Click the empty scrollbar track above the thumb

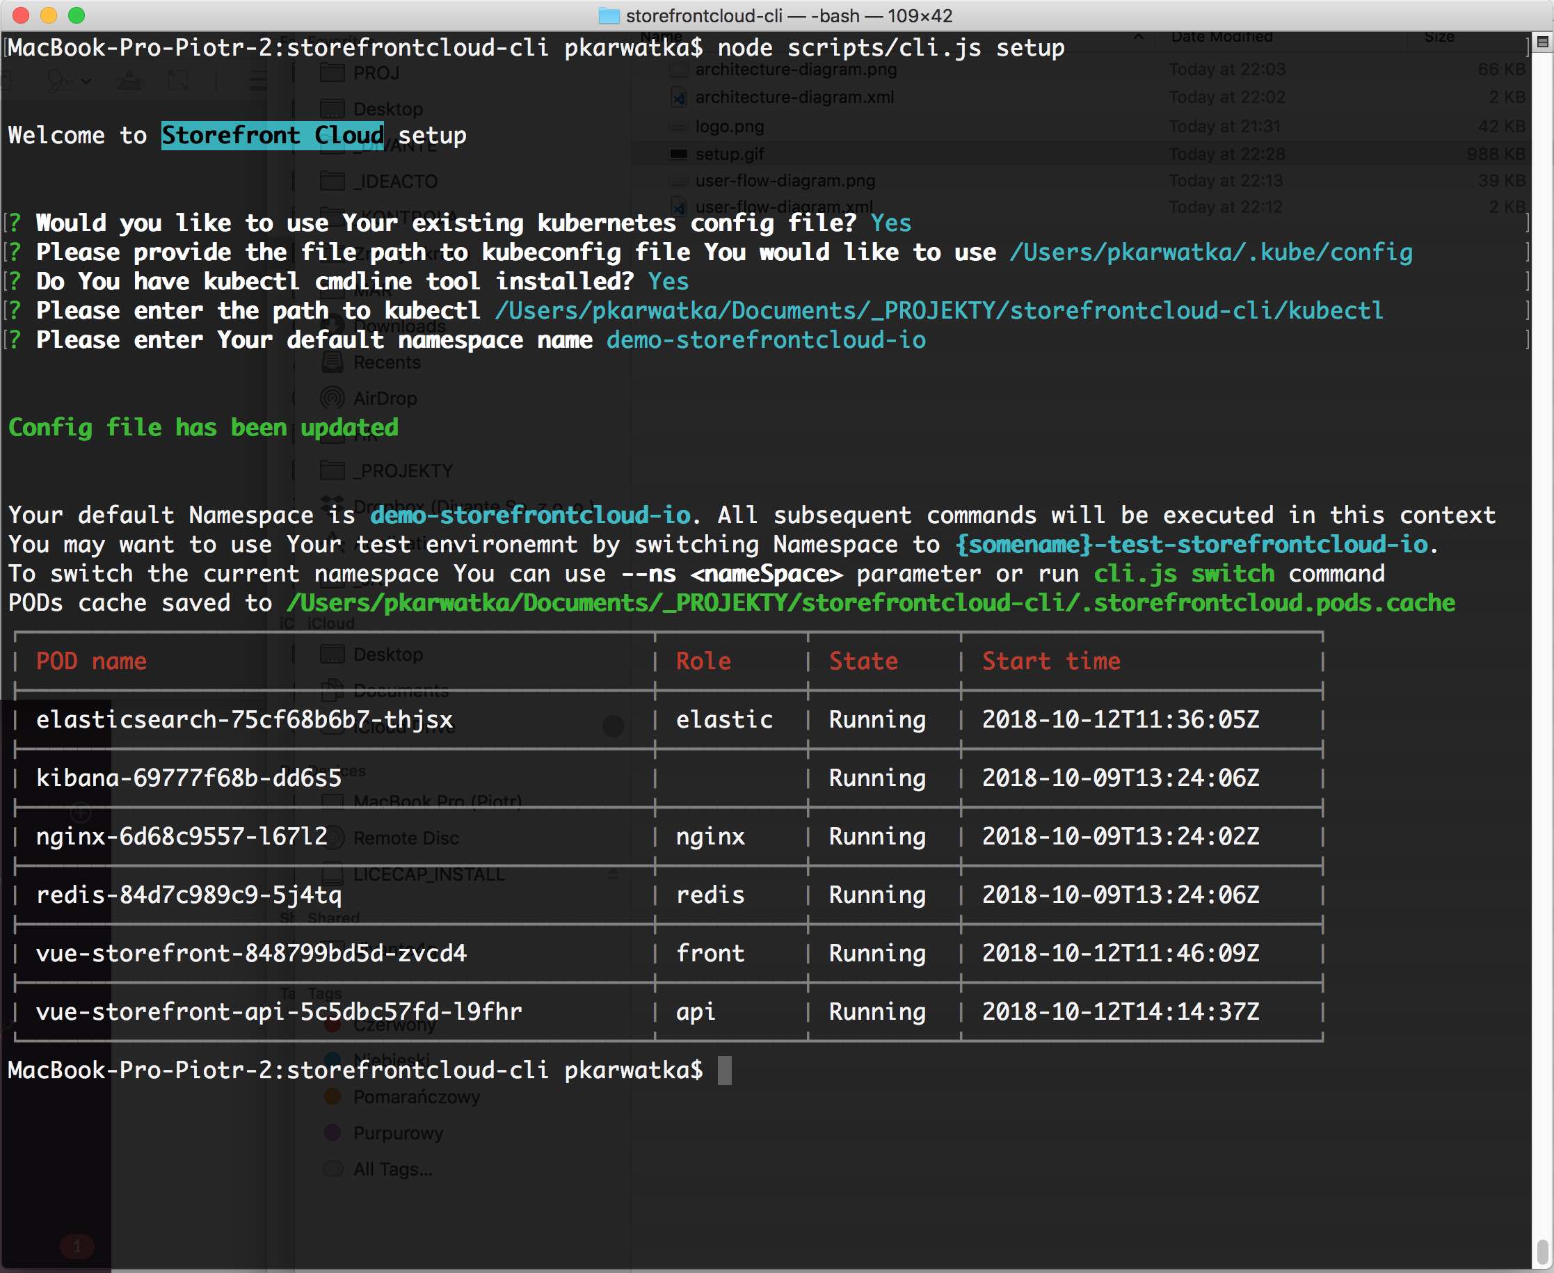tap(1542, 660)
